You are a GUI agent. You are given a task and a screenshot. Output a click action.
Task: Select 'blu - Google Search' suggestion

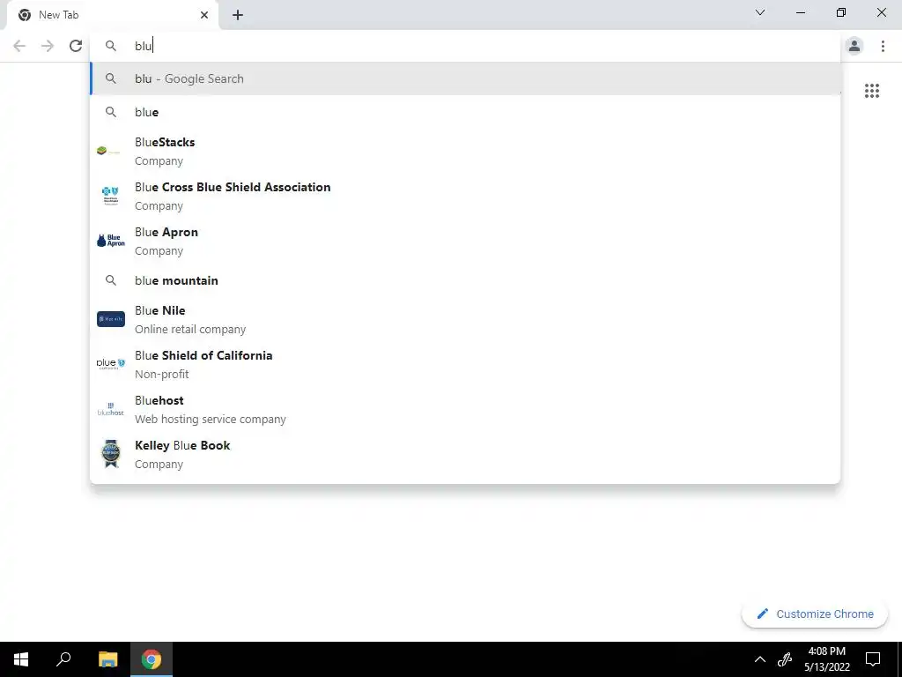pyautogui.click(x=465, y=78)
